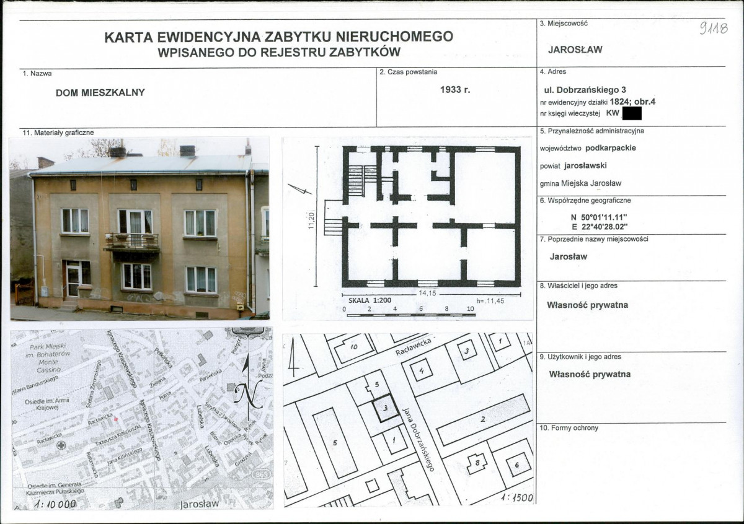The image size is (744, 524).
Task: Click the '5. Przynależność administracyjna' heading
Action: [x=592, y=131]
